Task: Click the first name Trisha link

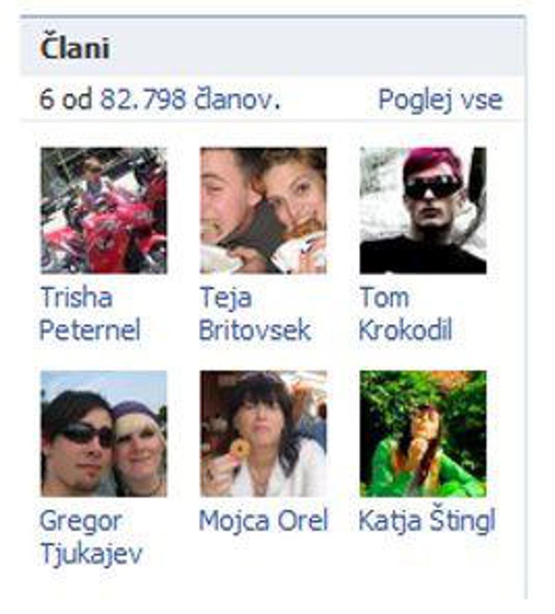Action: 76,297
